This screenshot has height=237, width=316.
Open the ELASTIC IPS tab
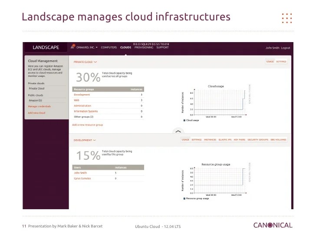point(225,140)
